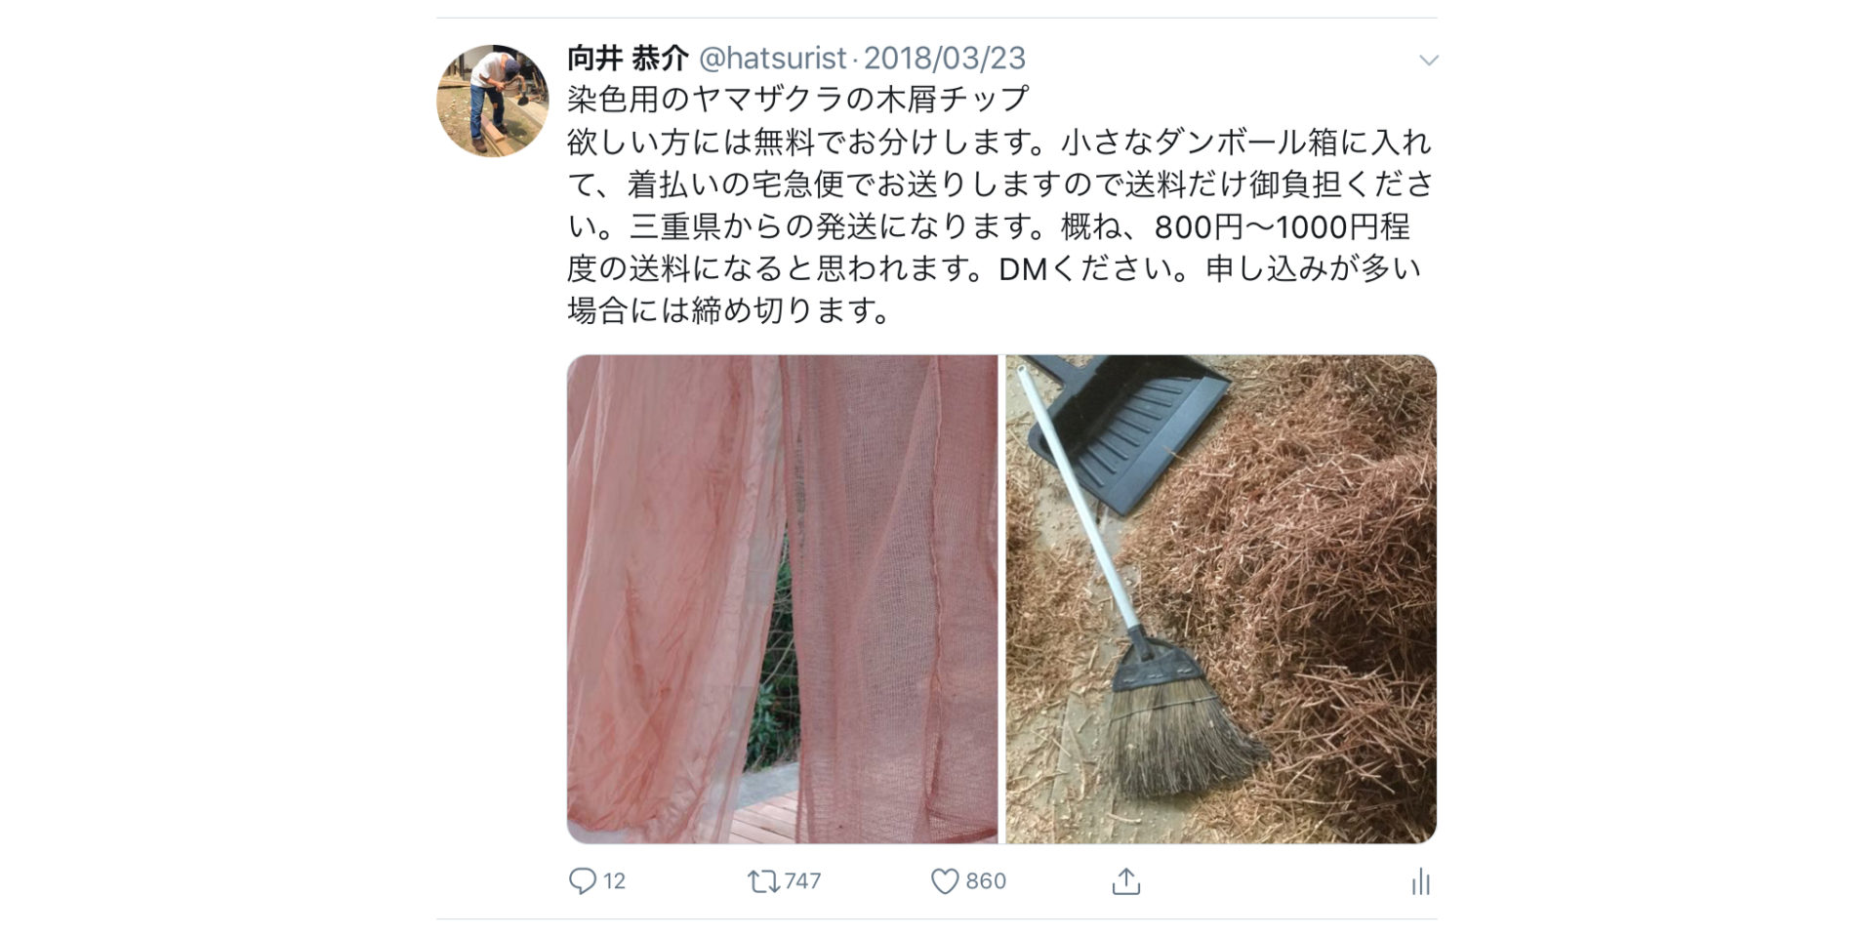Expand tweet options chevron dropdown

click(x=1428, y=61)
